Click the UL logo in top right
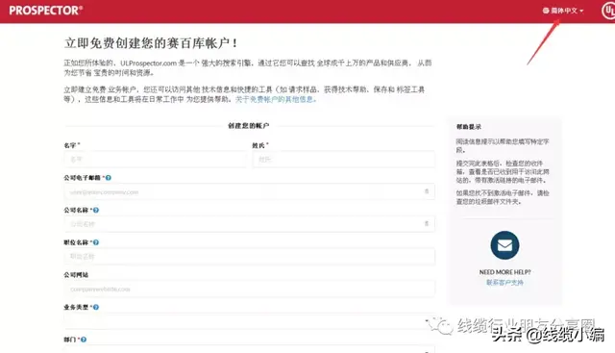 coord(608,11)
